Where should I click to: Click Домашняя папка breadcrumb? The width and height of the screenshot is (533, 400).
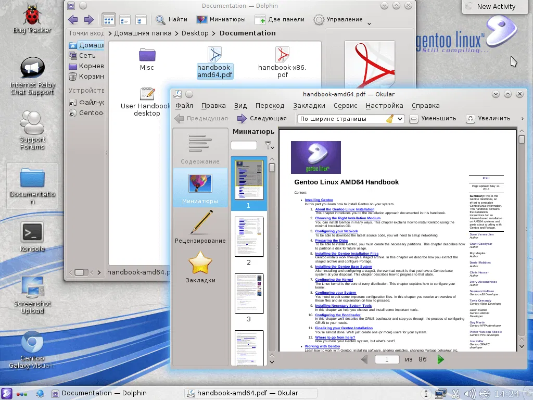click(x=143, y=33)
